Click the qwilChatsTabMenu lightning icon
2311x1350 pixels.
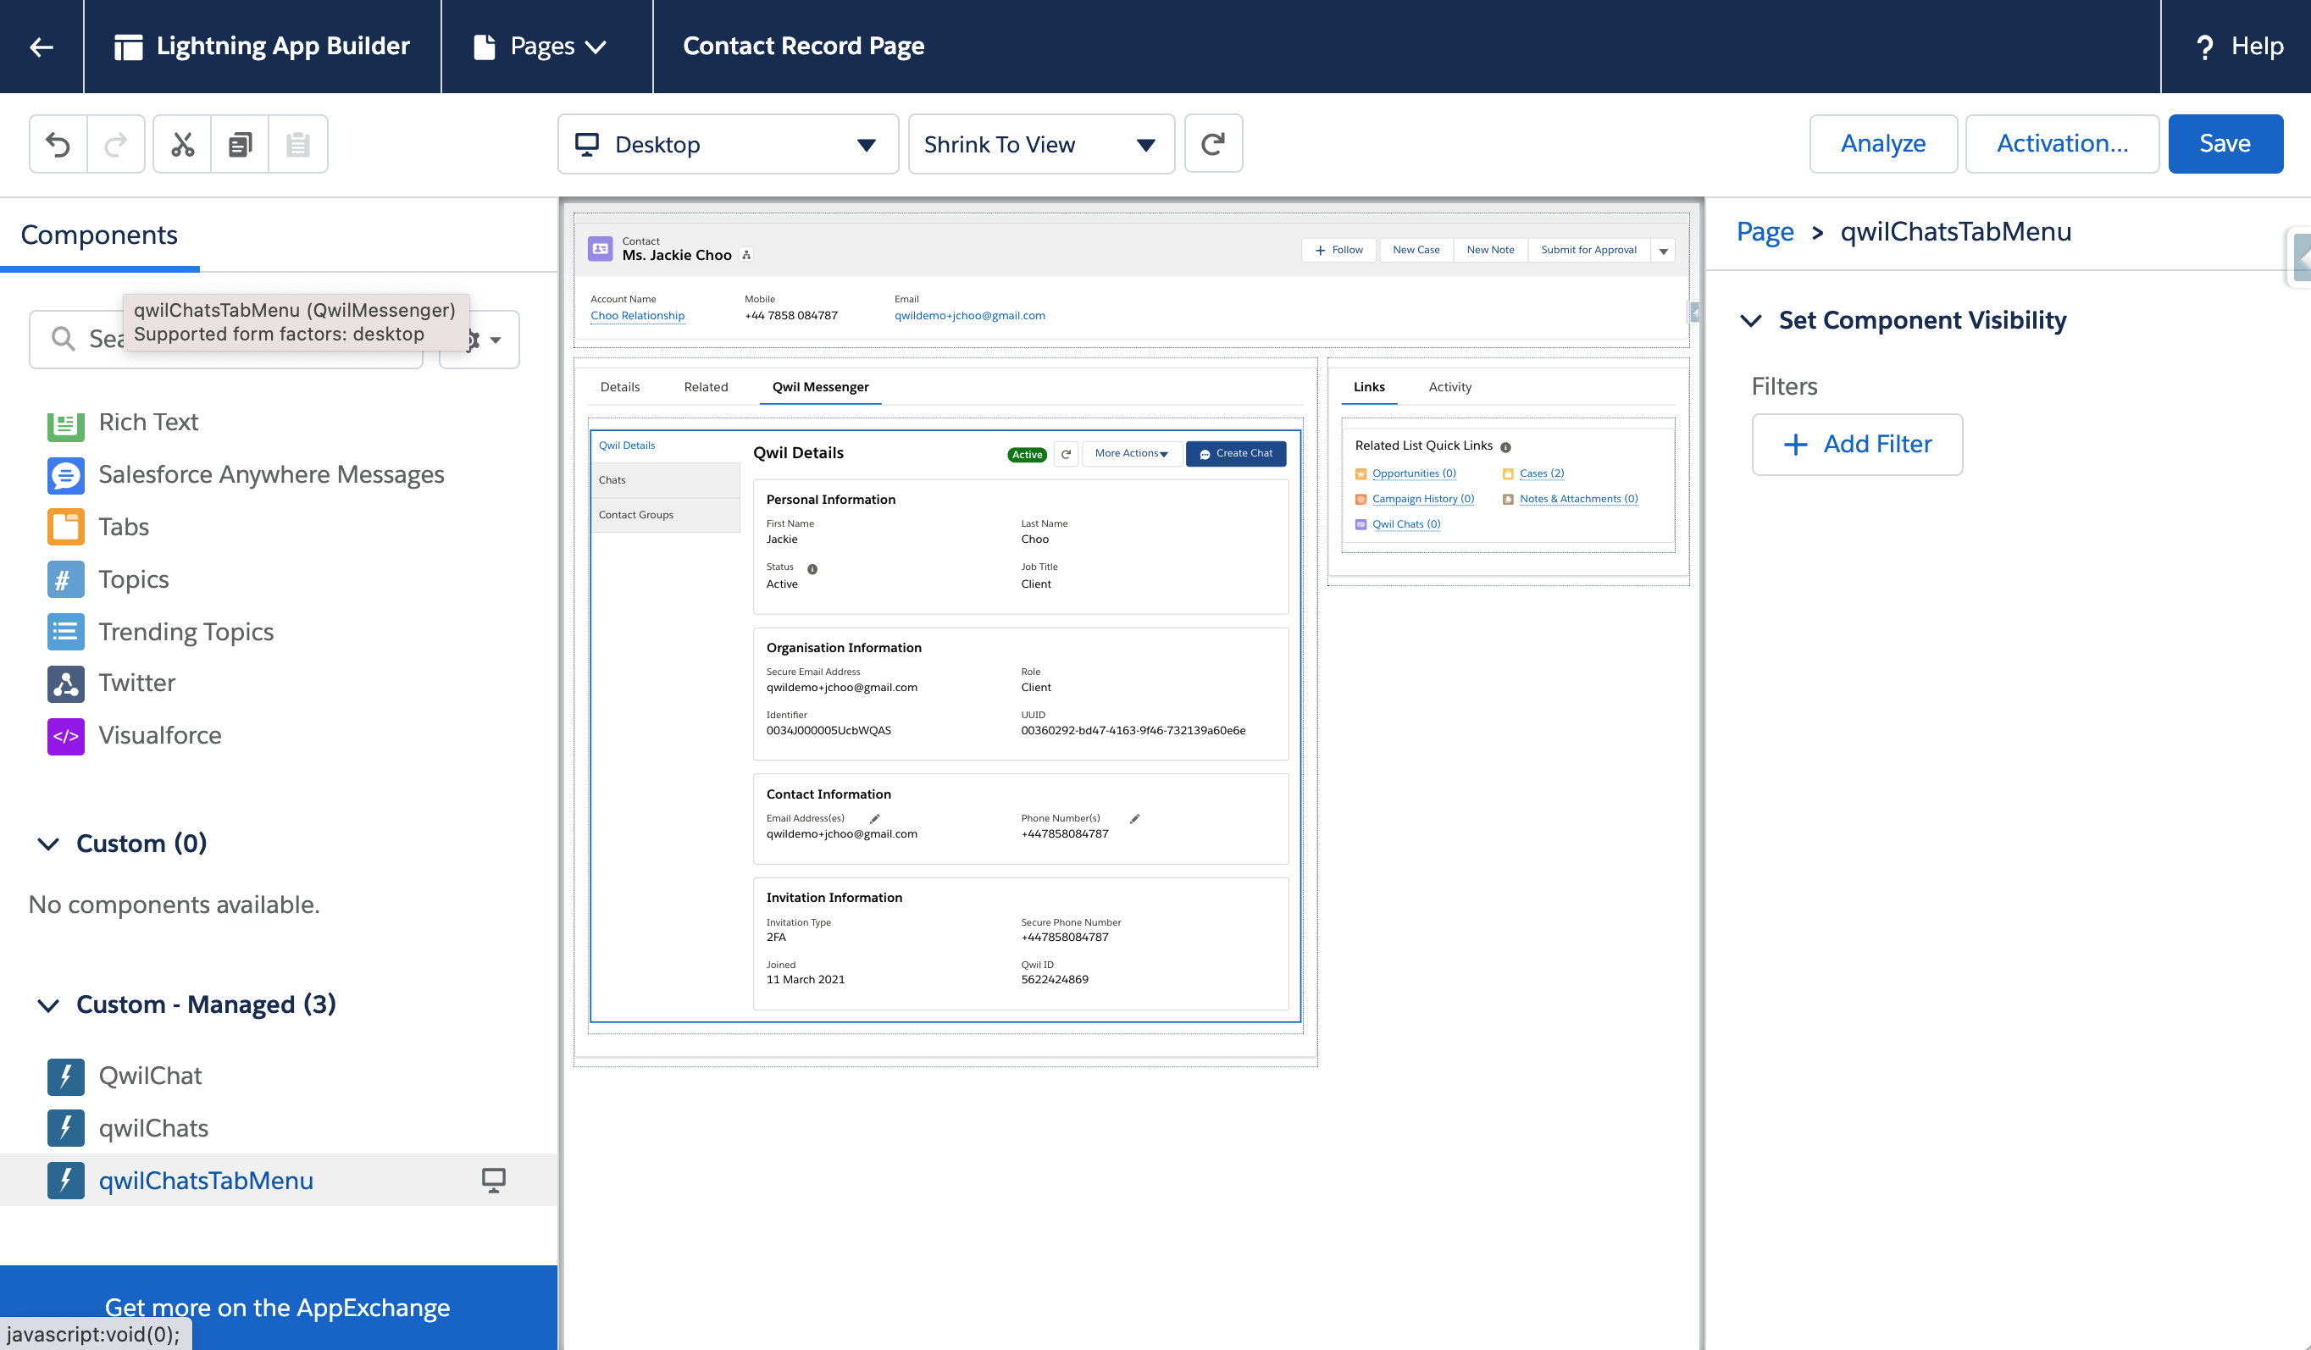(x=66, y=1181)
